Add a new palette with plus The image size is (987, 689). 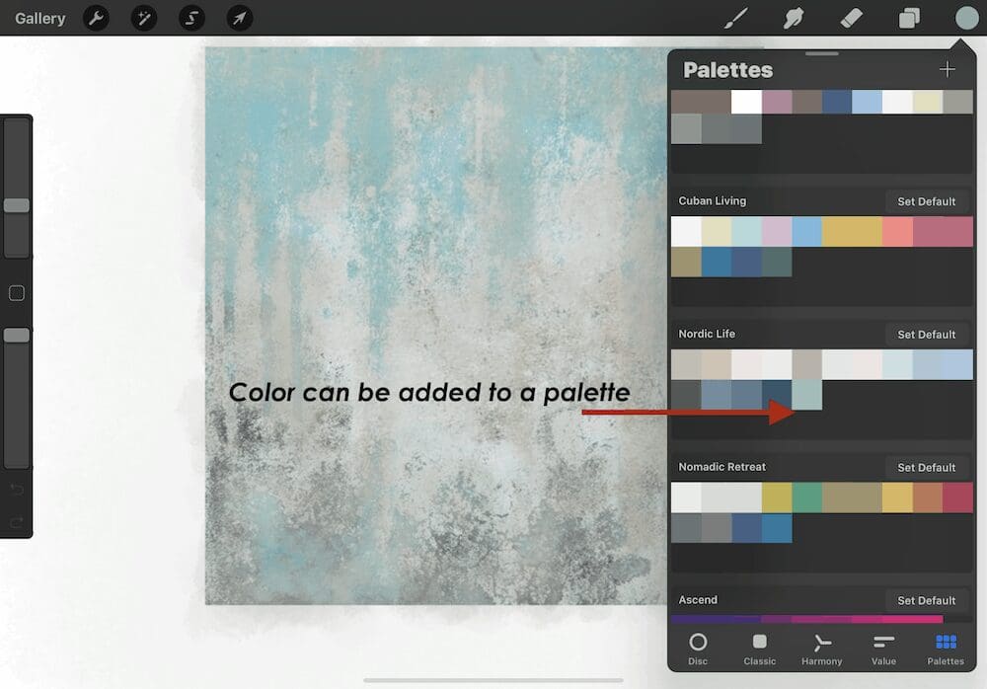(947, 69)
